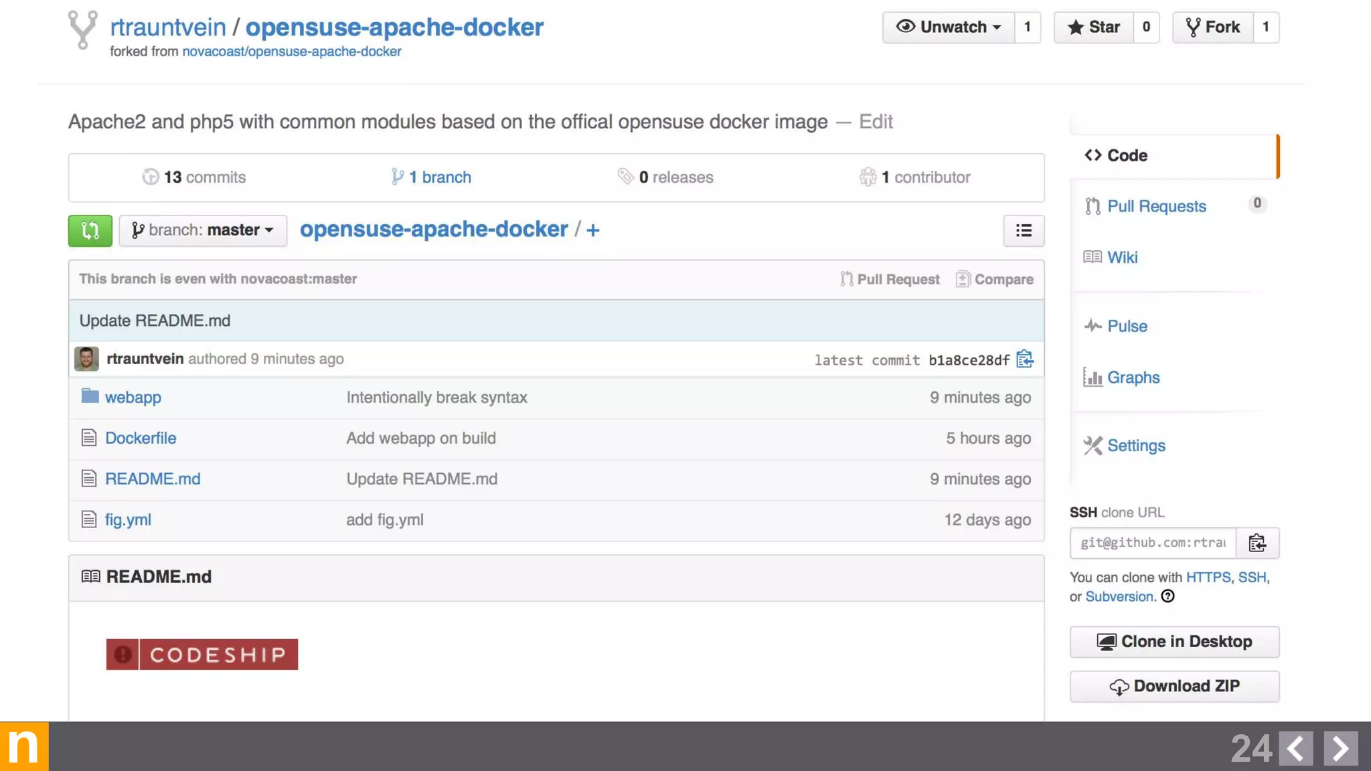Copy the latest commit SHA to clipboard
1371x771 pixels.
(1024, 359)
